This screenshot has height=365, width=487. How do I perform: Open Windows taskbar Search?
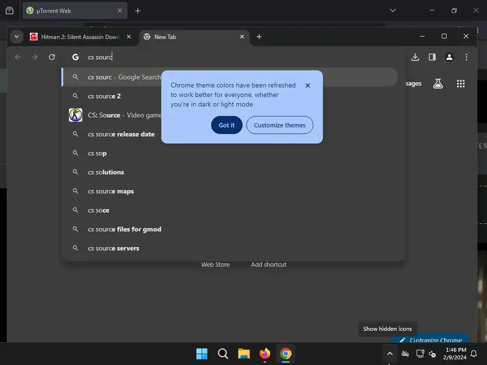[223, 354]
